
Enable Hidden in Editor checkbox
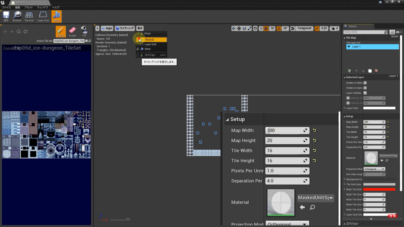(x=365, y=83)
